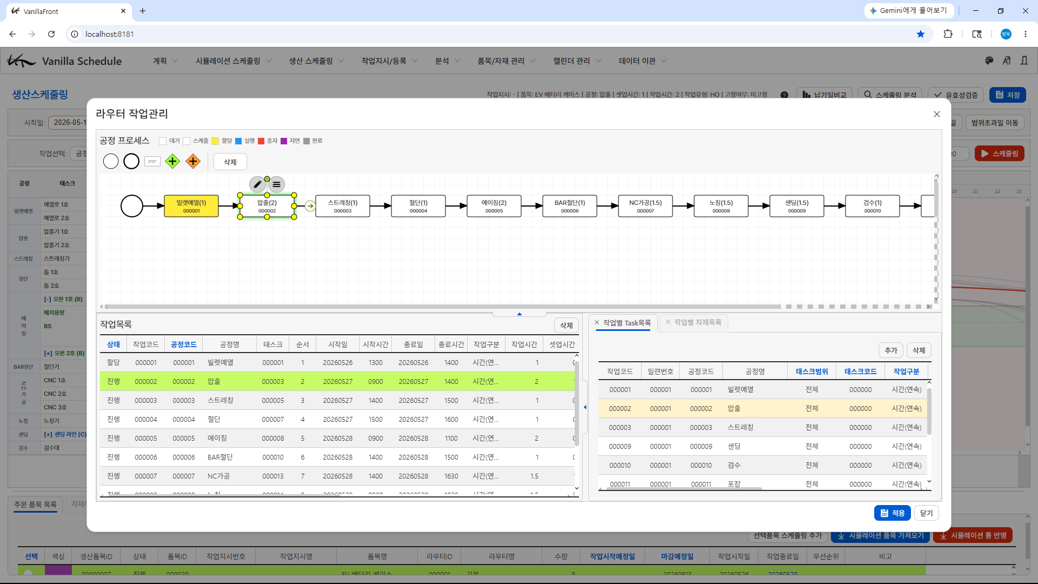Open the 생산 스케줄링 menu dropdown
Viewport: 1038px width, 584px height.
point(316,61)
